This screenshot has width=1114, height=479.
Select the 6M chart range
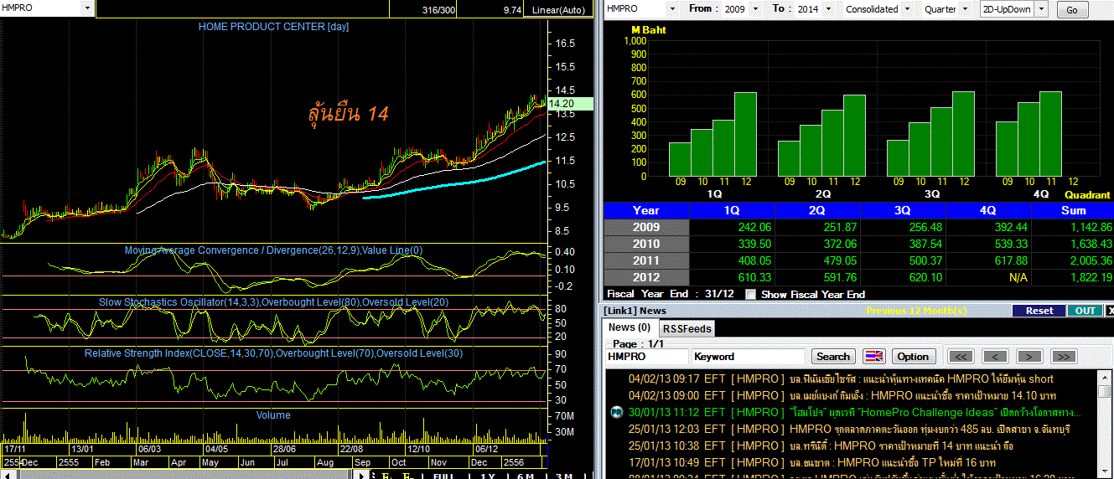(525, 475)
